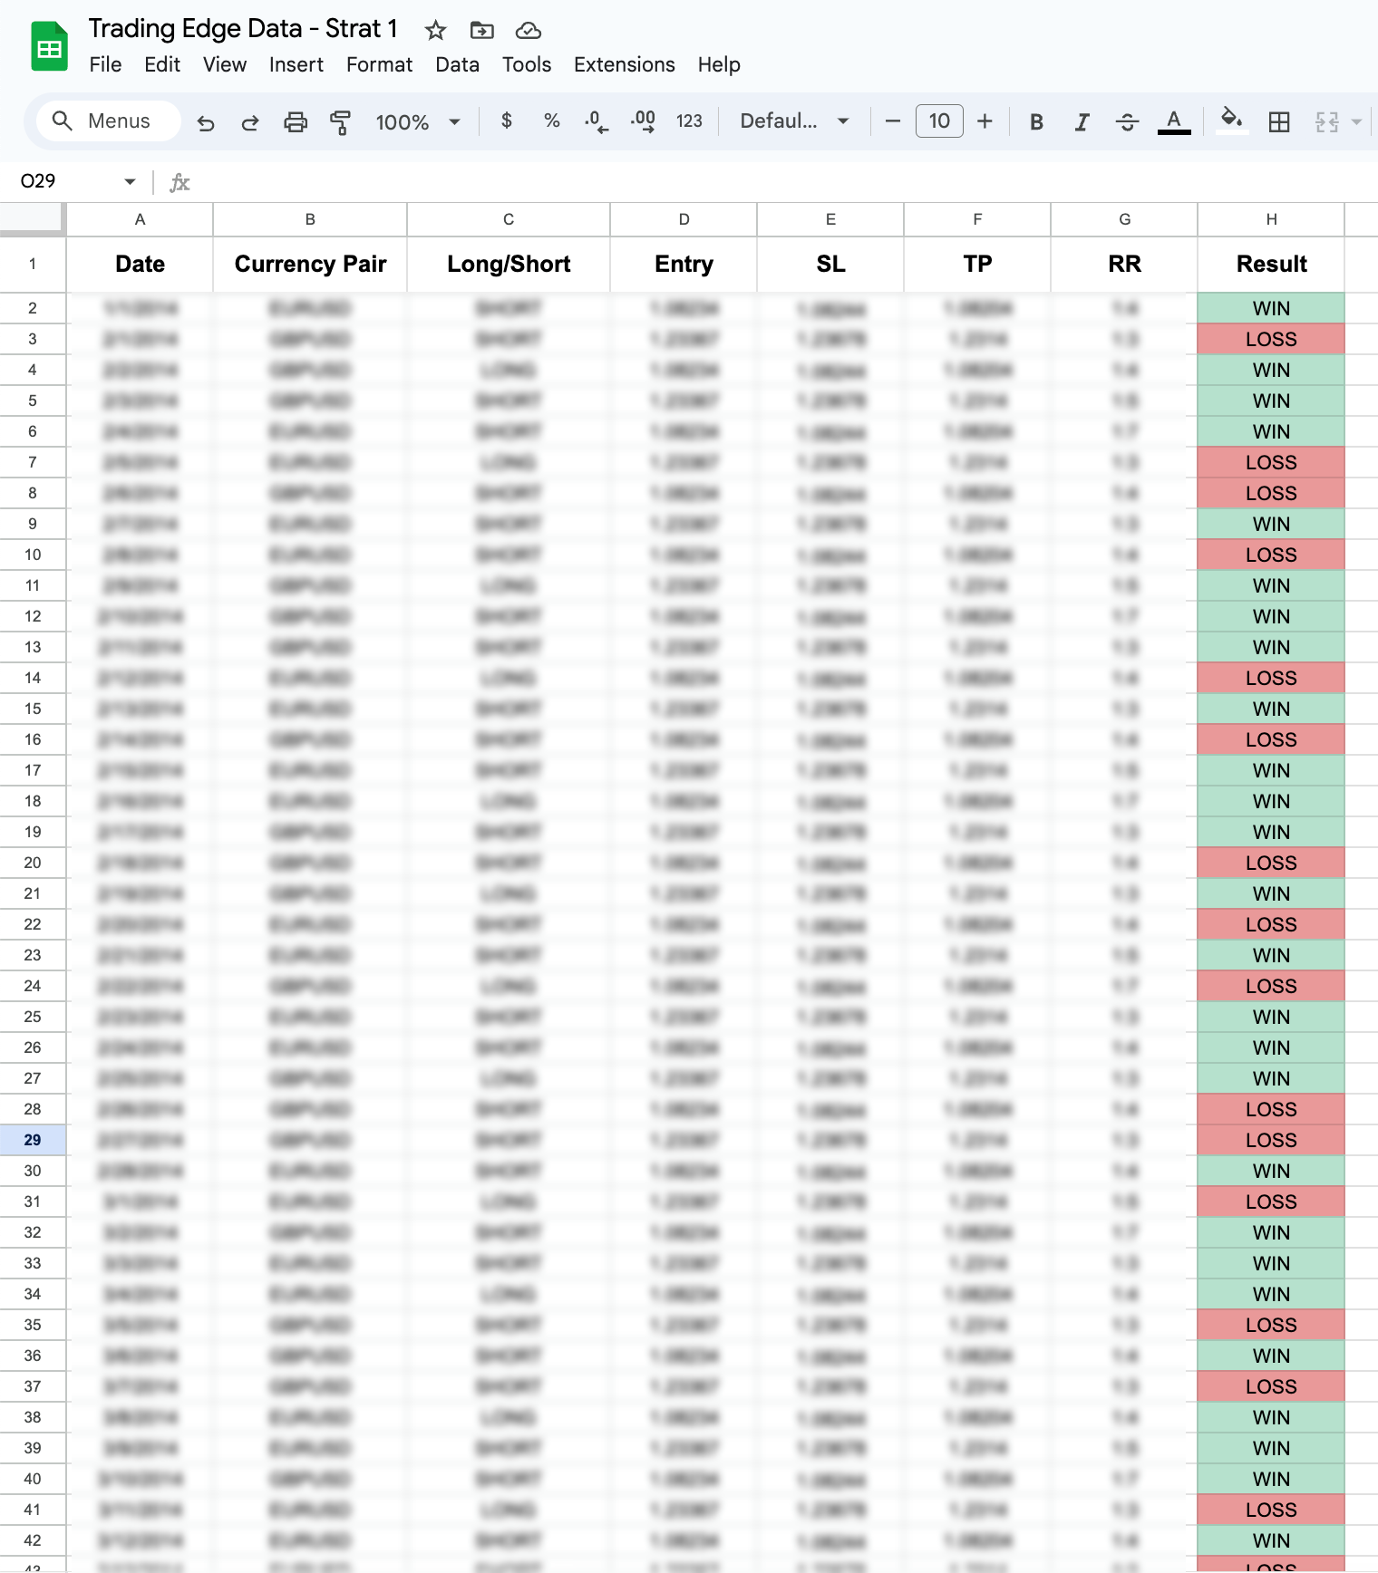Click the Menus search box
Viewport: 1378px width, 1573px height.
coord(109,121)
